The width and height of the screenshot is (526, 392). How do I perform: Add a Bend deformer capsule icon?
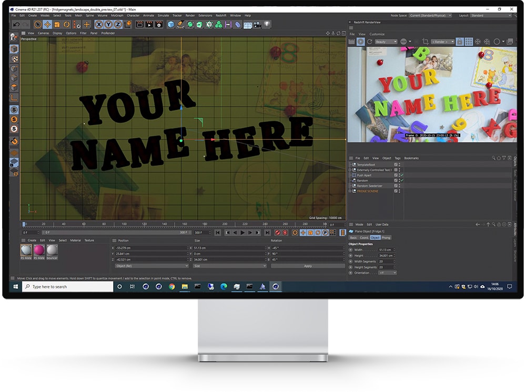point(238,25)
